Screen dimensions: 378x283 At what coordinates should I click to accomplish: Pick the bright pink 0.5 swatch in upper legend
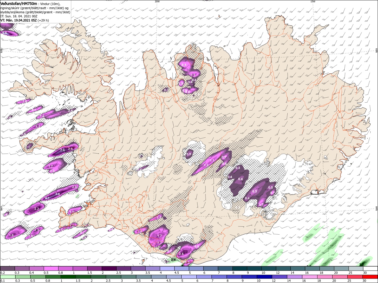pyautogui.click(x=51, y=269)
